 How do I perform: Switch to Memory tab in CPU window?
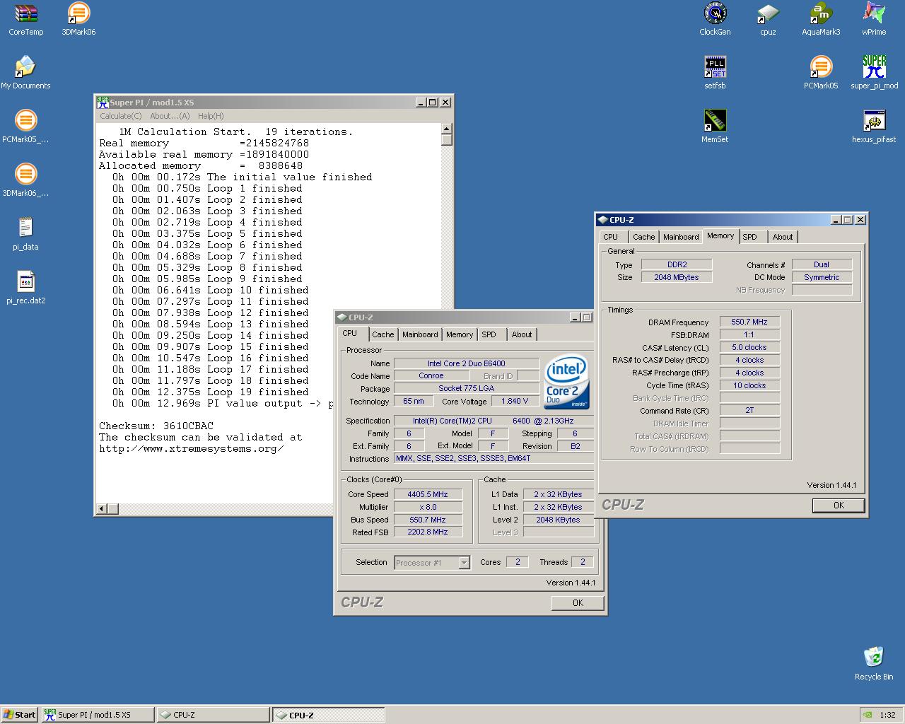click(460, 334)
